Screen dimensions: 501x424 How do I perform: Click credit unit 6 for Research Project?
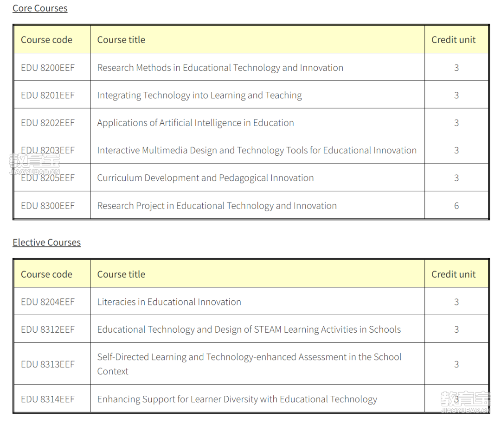(456, 206)
